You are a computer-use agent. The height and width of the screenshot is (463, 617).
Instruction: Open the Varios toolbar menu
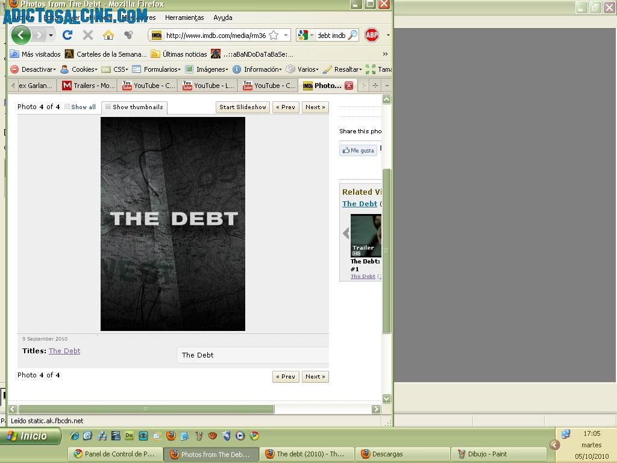pos(302,69)
